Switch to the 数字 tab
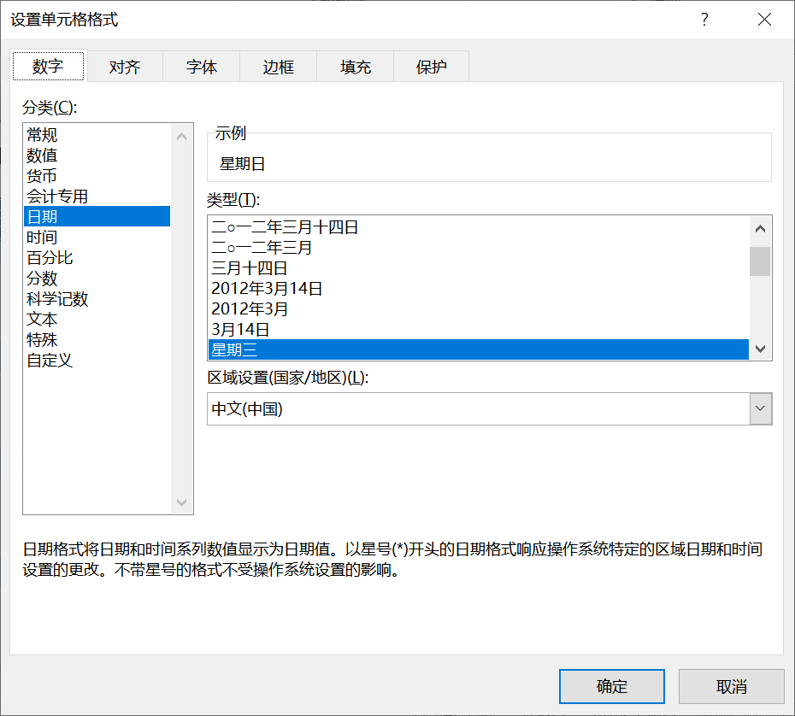 [48, 66]
